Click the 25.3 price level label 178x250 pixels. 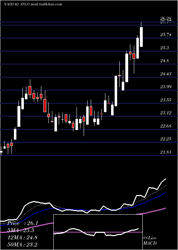[164, 47]
